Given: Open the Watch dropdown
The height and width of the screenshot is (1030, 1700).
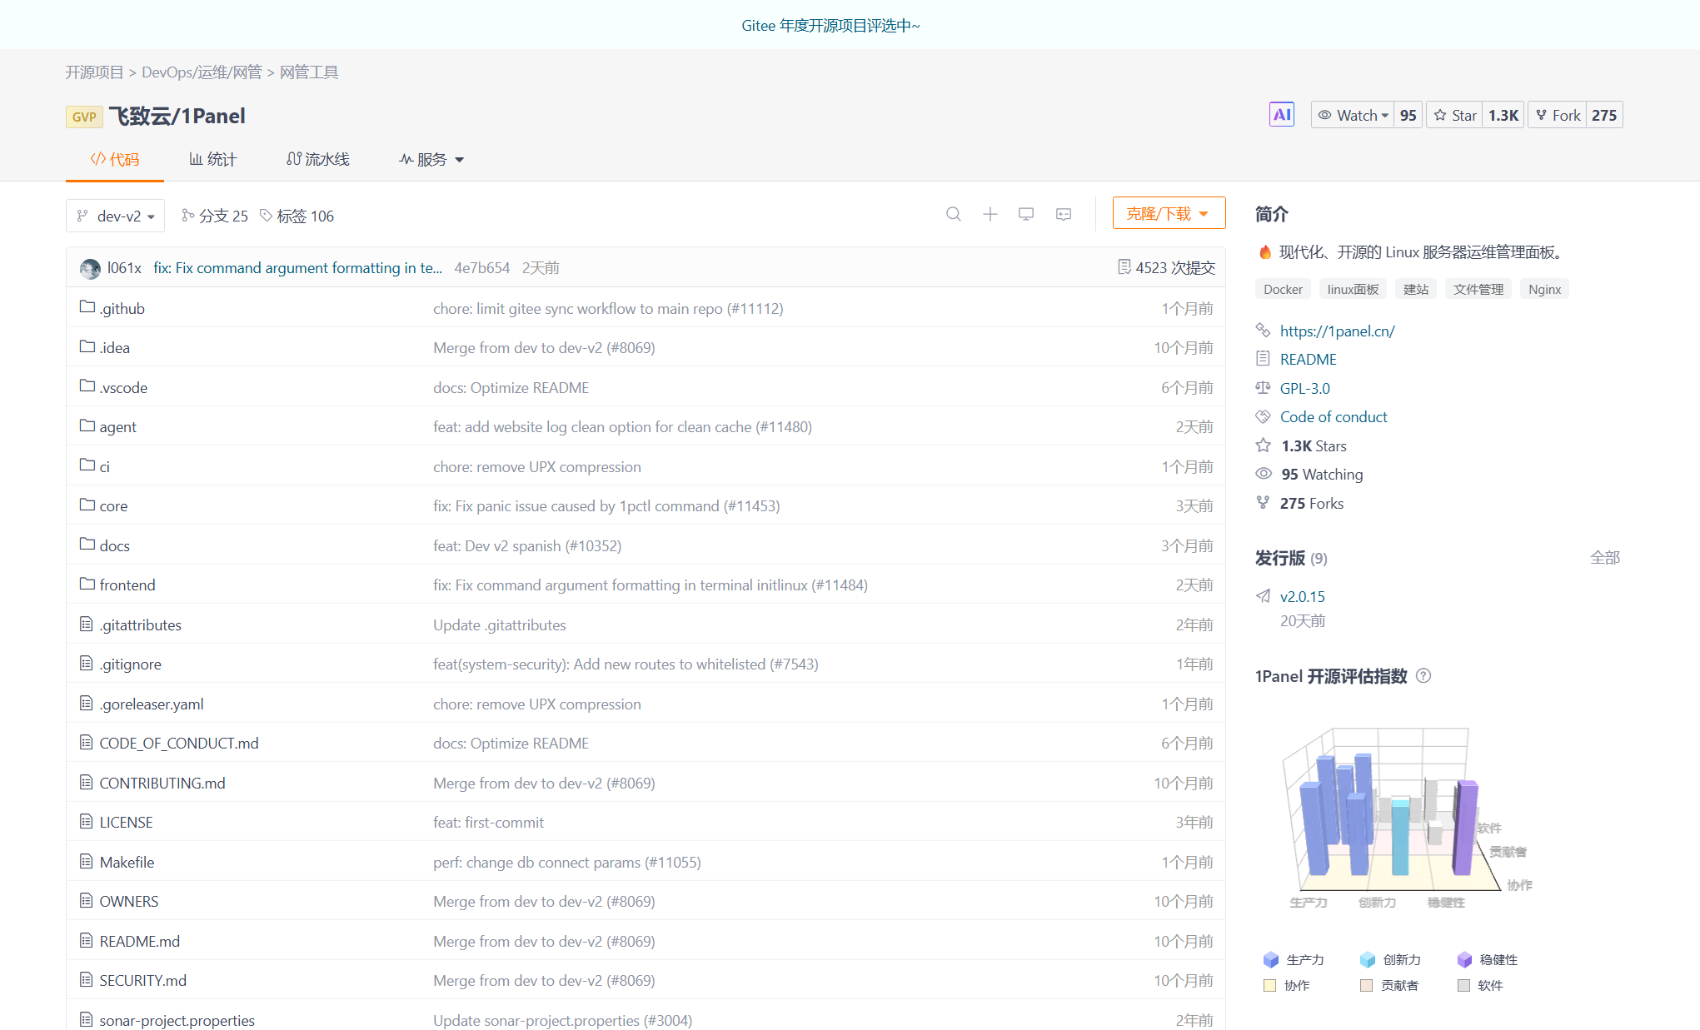Looking at the screenshot, I should pos(1354,115).
